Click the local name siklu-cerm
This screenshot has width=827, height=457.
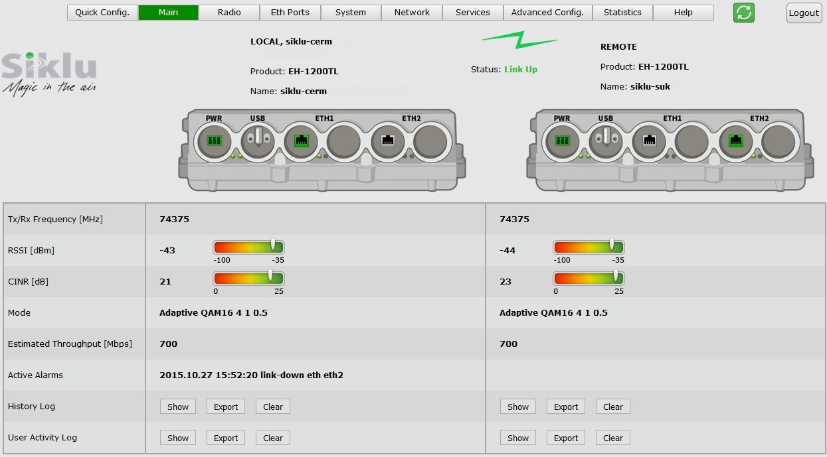coord(304,92)
